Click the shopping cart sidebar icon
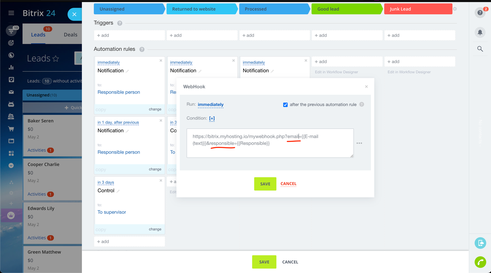 tap(11, 129)
